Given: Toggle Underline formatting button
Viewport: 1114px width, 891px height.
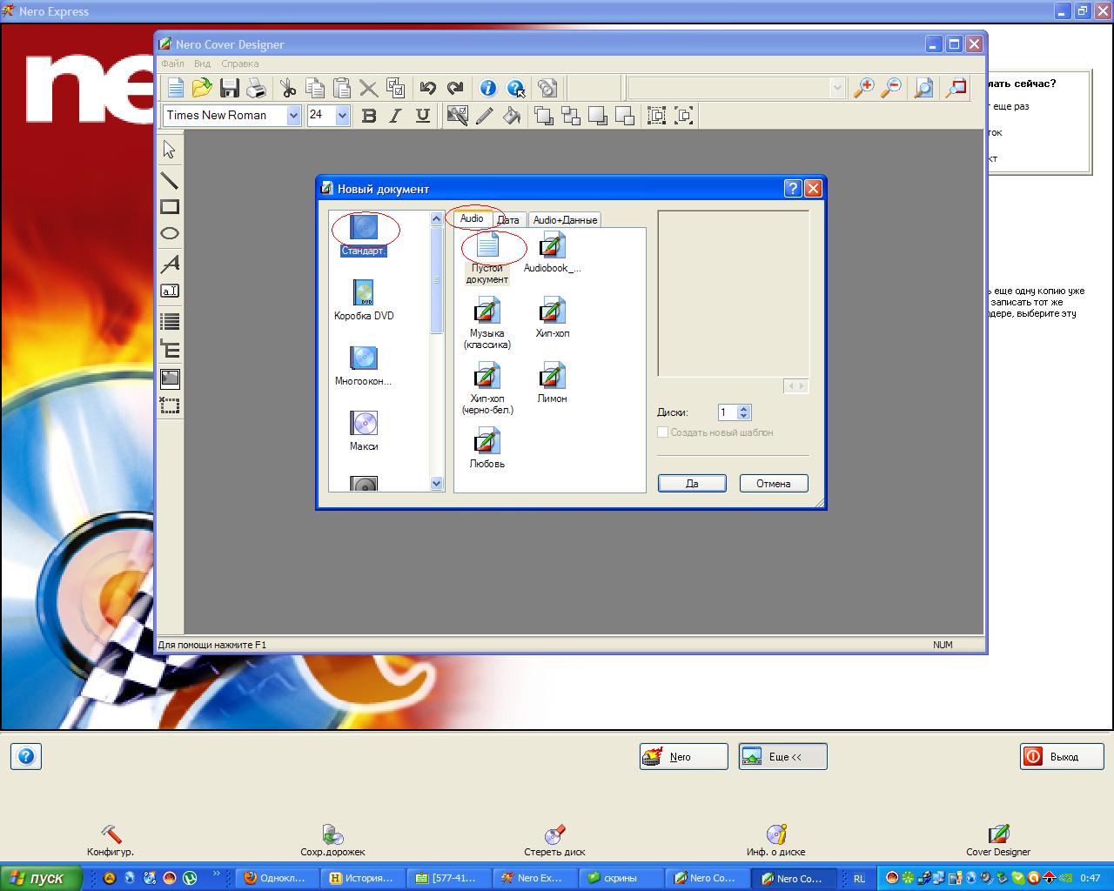Looking at the screenshot, I should pyautogui.click(x=423, y=115).
